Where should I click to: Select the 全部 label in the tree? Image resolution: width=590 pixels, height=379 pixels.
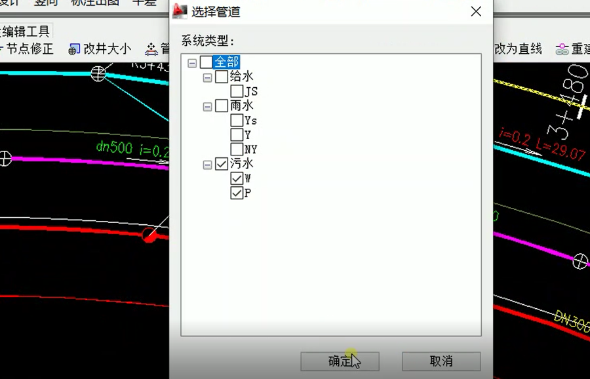pyautogui.click(x=227, y=62)
